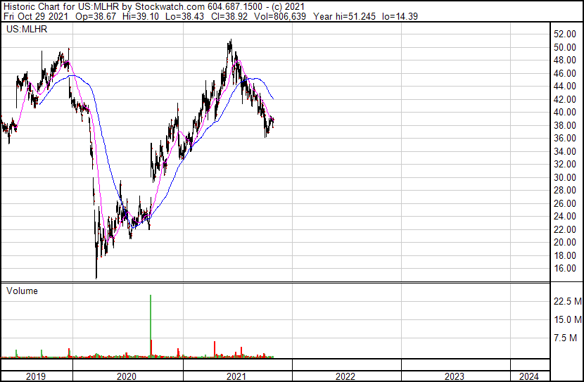Click the 52.00 price axis label

tap(564, 34)
